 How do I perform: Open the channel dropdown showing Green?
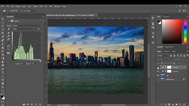pos(23,29)
